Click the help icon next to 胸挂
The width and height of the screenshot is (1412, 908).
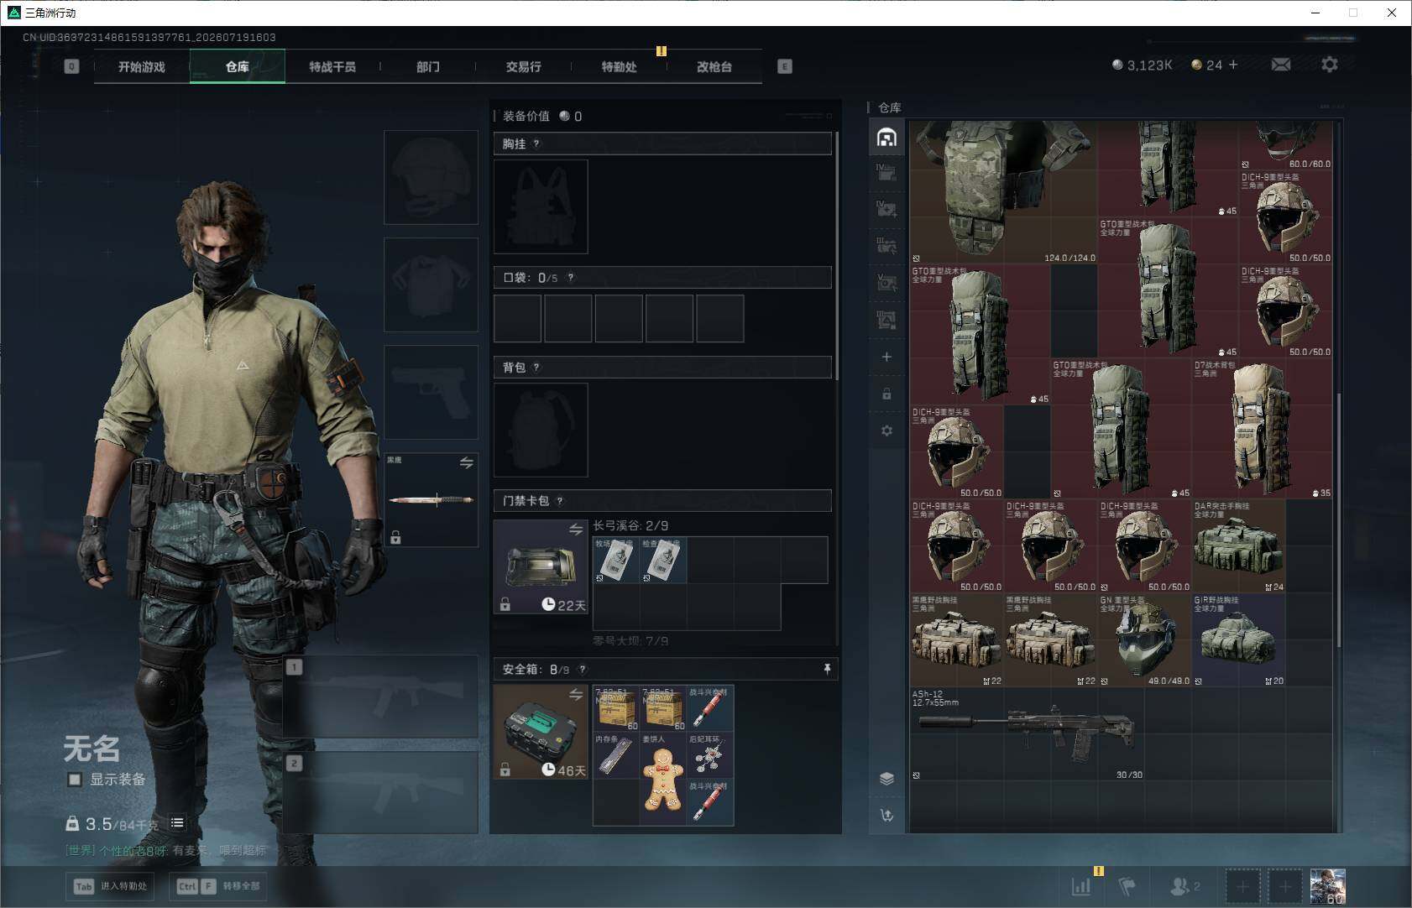[536, 144]
